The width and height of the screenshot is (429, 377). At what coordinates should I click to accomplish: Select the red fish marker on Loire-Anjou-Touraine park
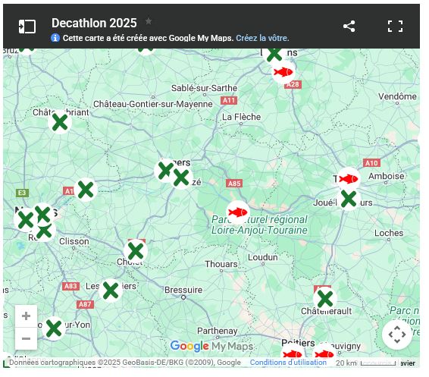pyautogui.click(x=238, y=212)
